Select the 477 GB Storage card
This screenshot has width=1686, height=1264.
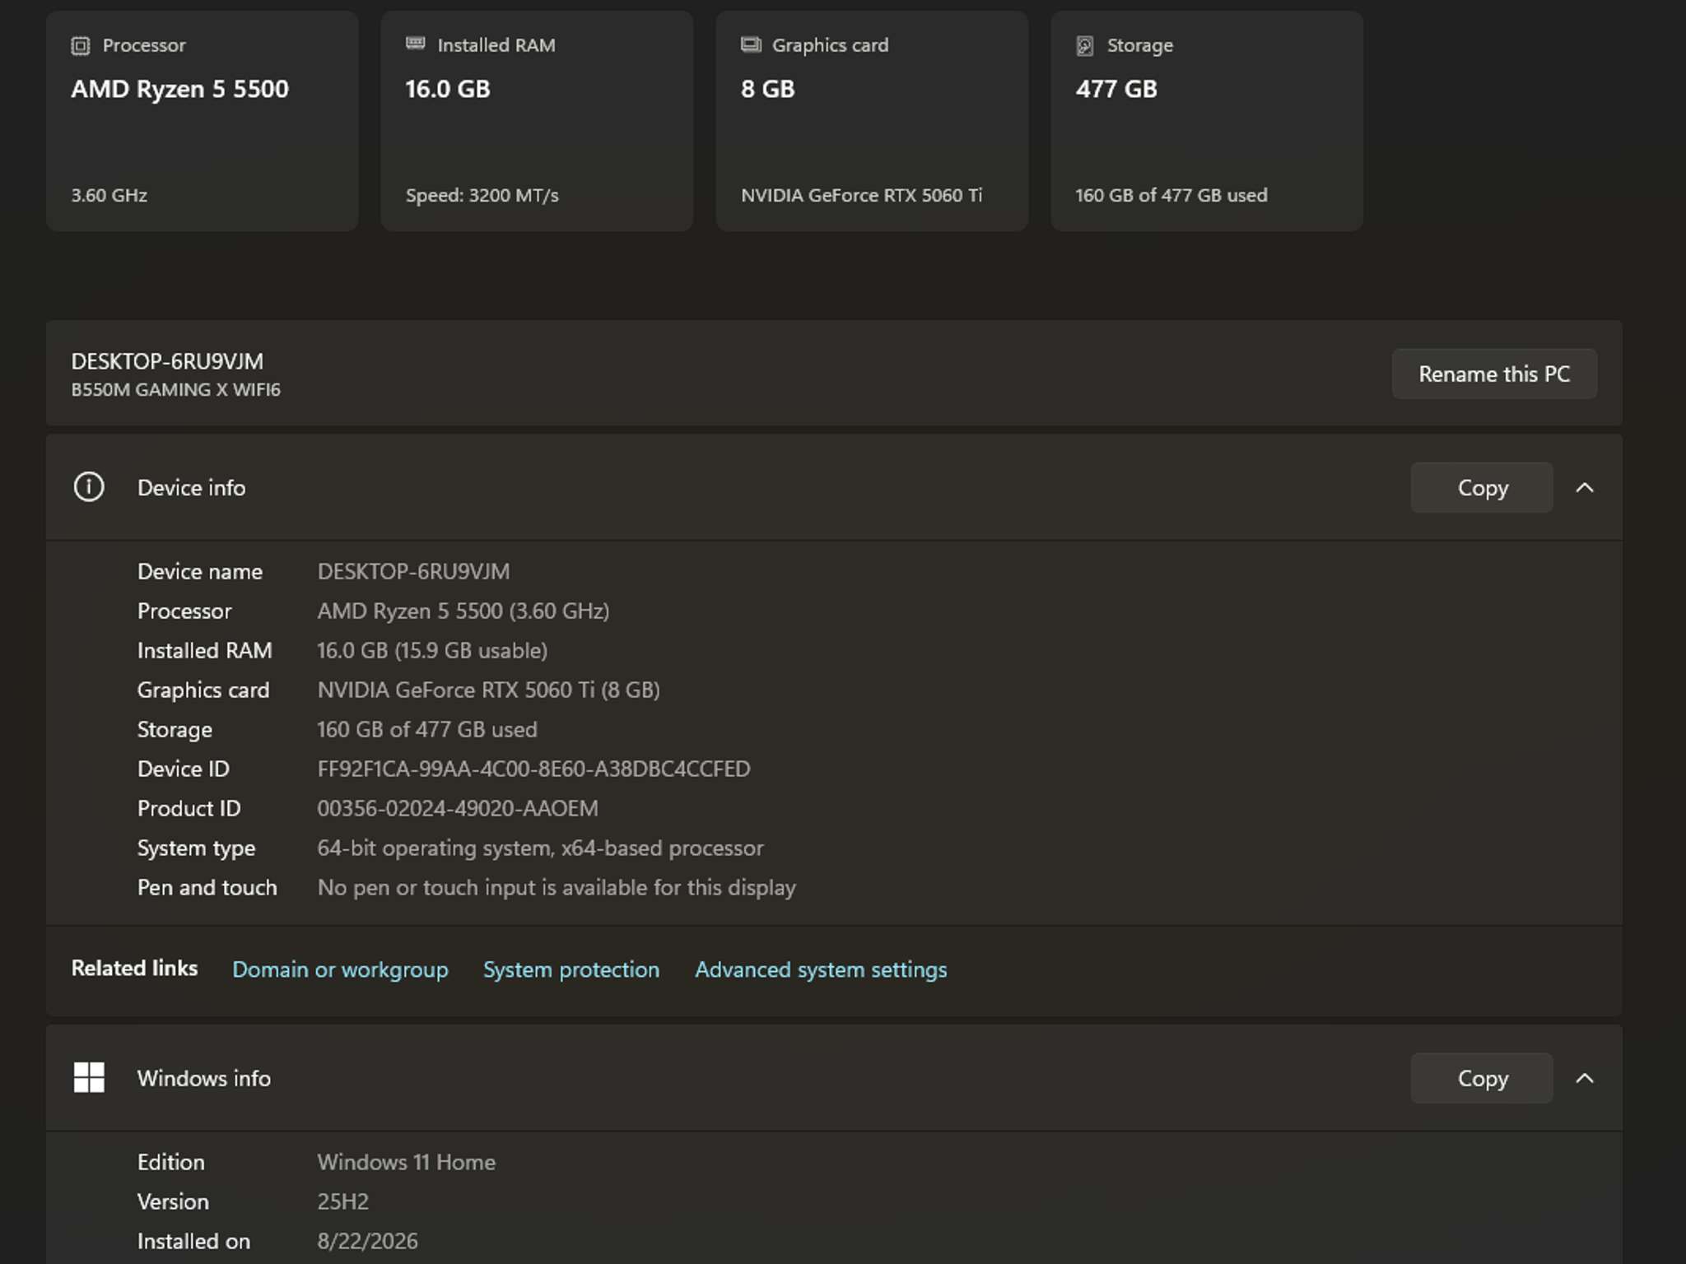point(1207,121)
